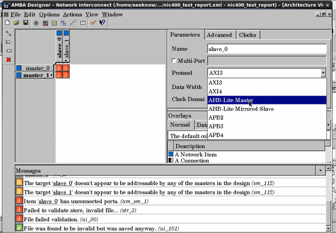Toggle the Multi-Port checkbox
The height and width of the screenshot is (233, 336).
[174, 61]
